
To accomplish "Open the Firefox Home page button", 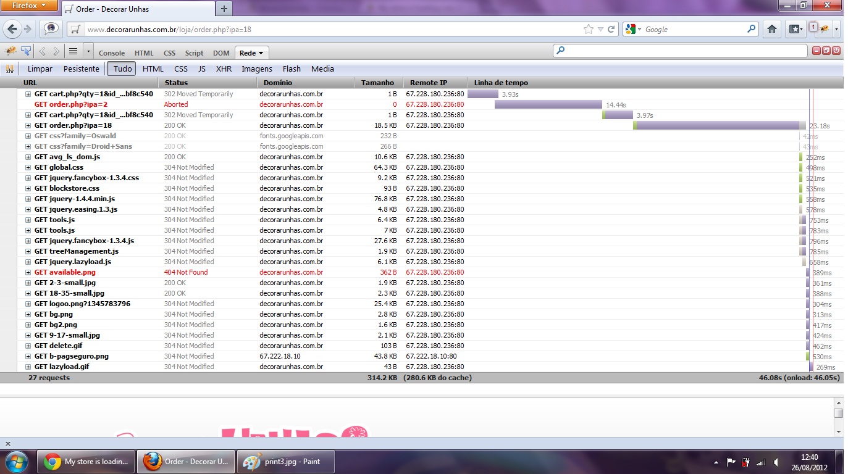I will [772, 29].
